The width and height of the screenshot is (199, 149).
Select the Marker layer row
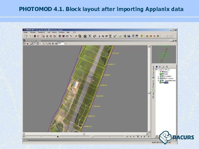point(166,72)
